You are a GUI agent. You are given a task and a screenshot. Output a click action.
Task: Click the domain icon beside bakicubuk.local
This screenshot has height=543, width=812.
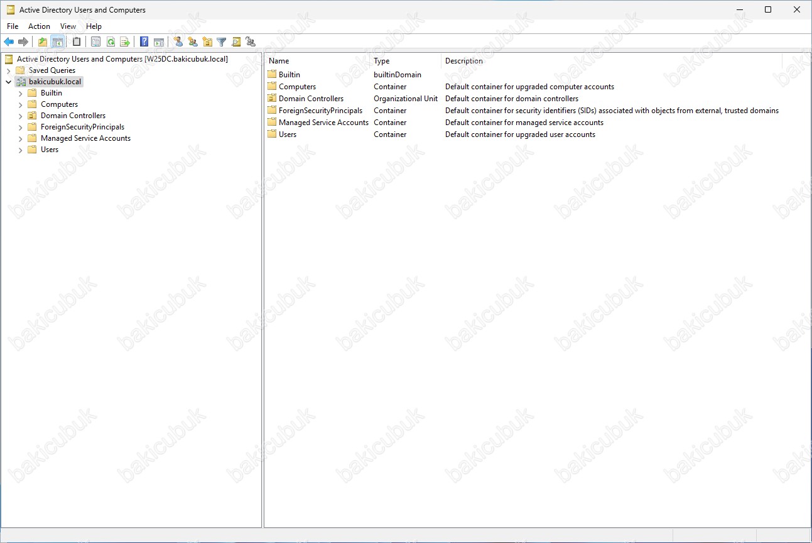click(x=21, y=82)
